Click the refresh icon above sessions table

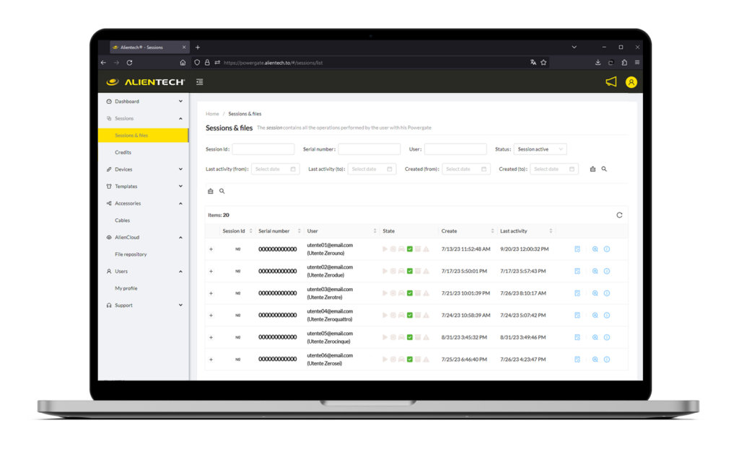point(619,215)
